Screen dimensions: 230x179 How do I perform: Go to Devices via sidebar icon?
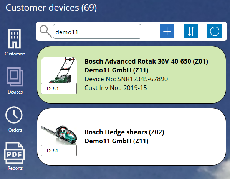point(15,77)
